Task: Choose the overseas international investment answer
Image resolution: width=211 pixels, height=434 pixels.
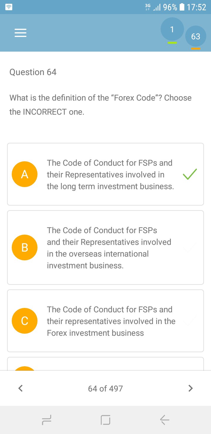Action: coord(109,248)
